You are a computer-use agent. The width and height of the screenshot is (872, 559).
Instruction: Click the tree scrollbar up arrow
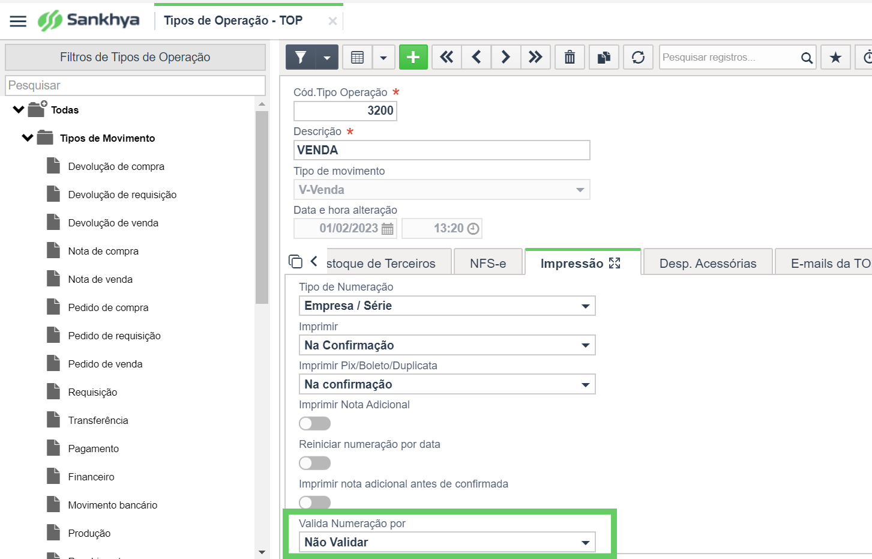[262, 104]
